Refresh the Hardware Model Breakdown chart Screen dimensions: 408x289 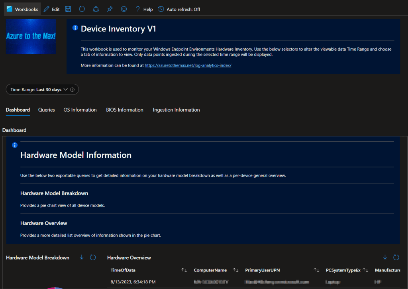(x=93, y=258)
